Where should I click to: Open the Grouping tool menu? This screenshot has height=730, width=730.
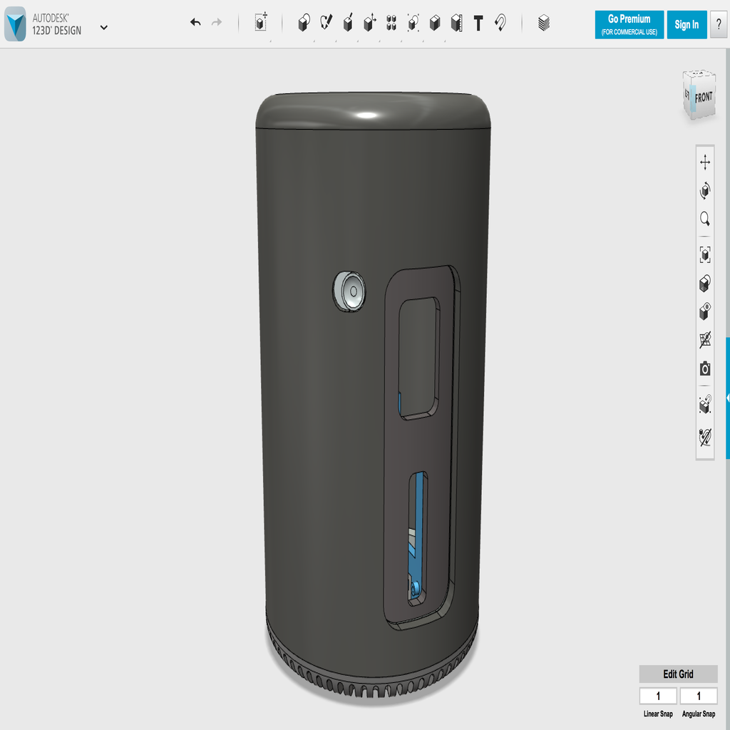pos(413,23)
